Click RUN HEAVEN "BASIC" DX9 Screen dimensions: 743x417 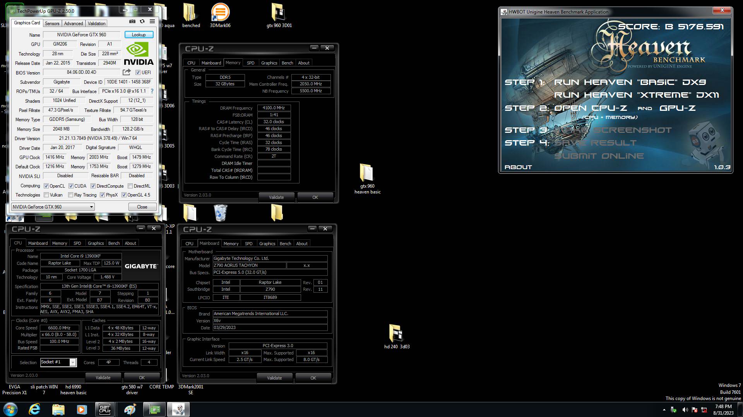630,82
